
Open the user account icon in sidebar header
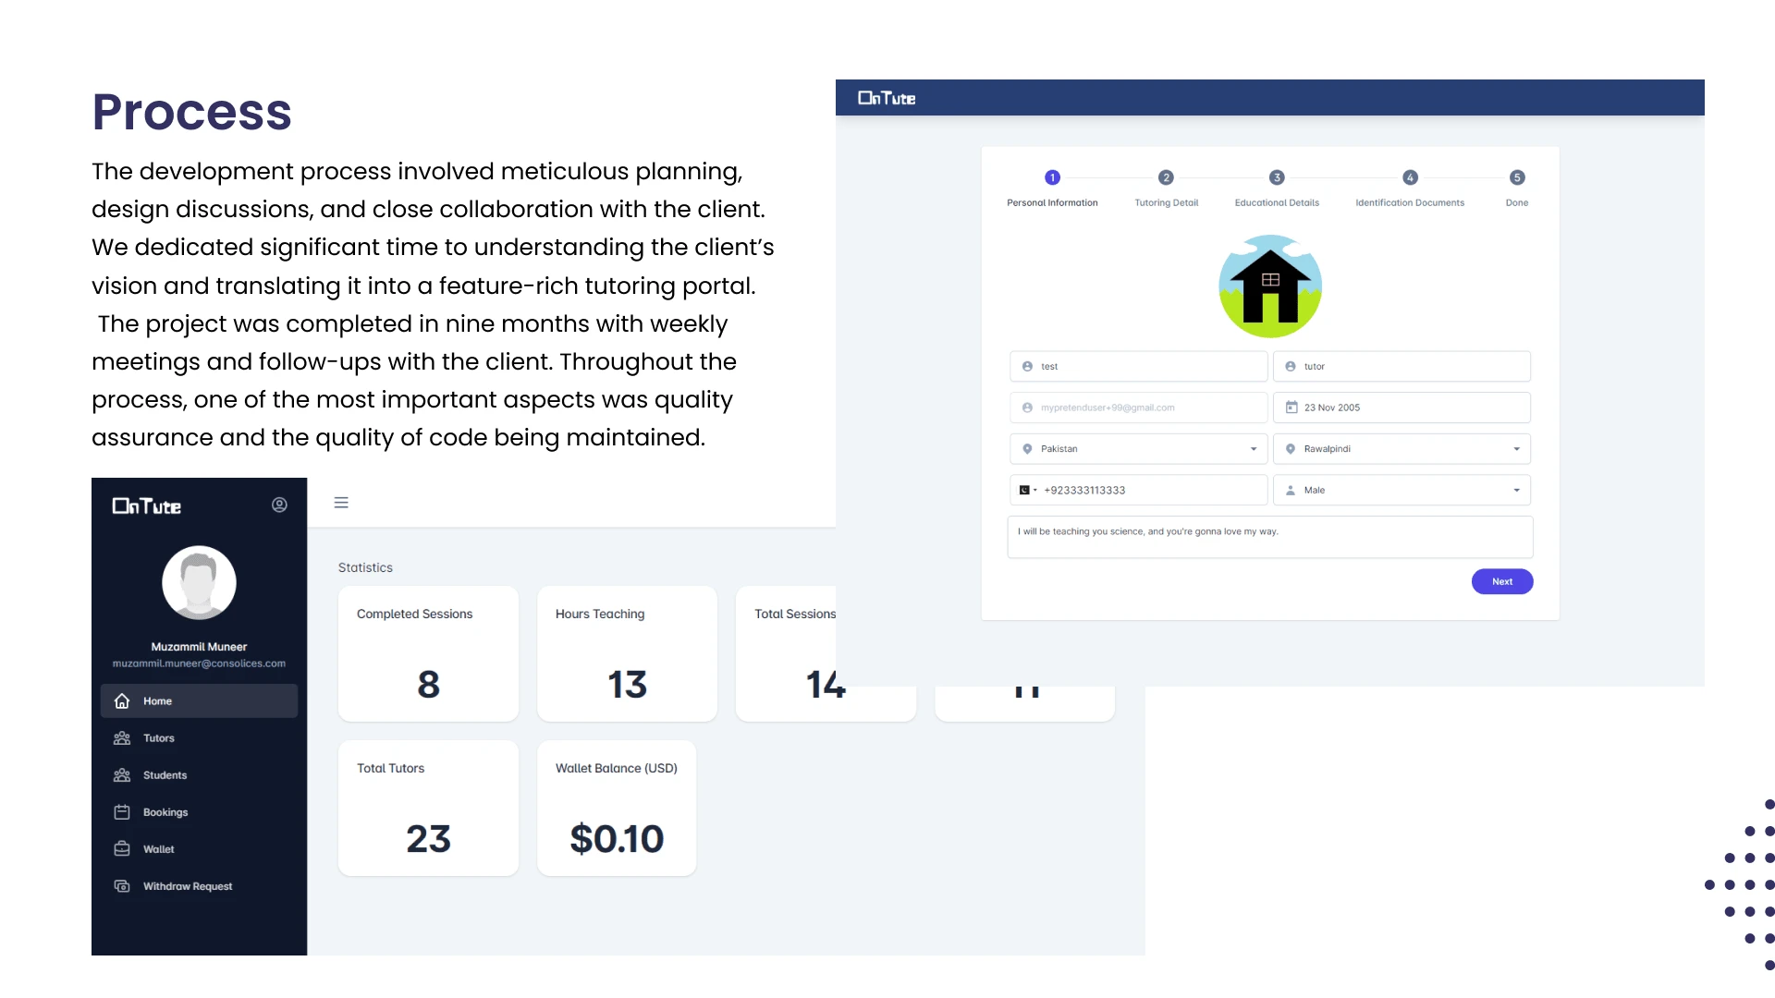tap(279, 505)
